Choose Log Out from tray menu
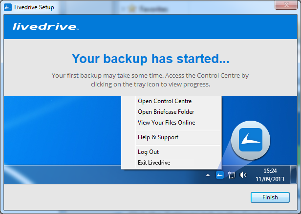Viewport: 301px width, 214px height. [148, 152]
